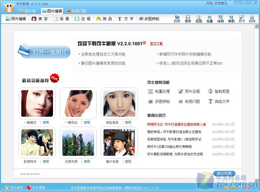
Task: Open a file with the 打开 toolbar icon
Action: pyautogui.click(x=177, y=19)
